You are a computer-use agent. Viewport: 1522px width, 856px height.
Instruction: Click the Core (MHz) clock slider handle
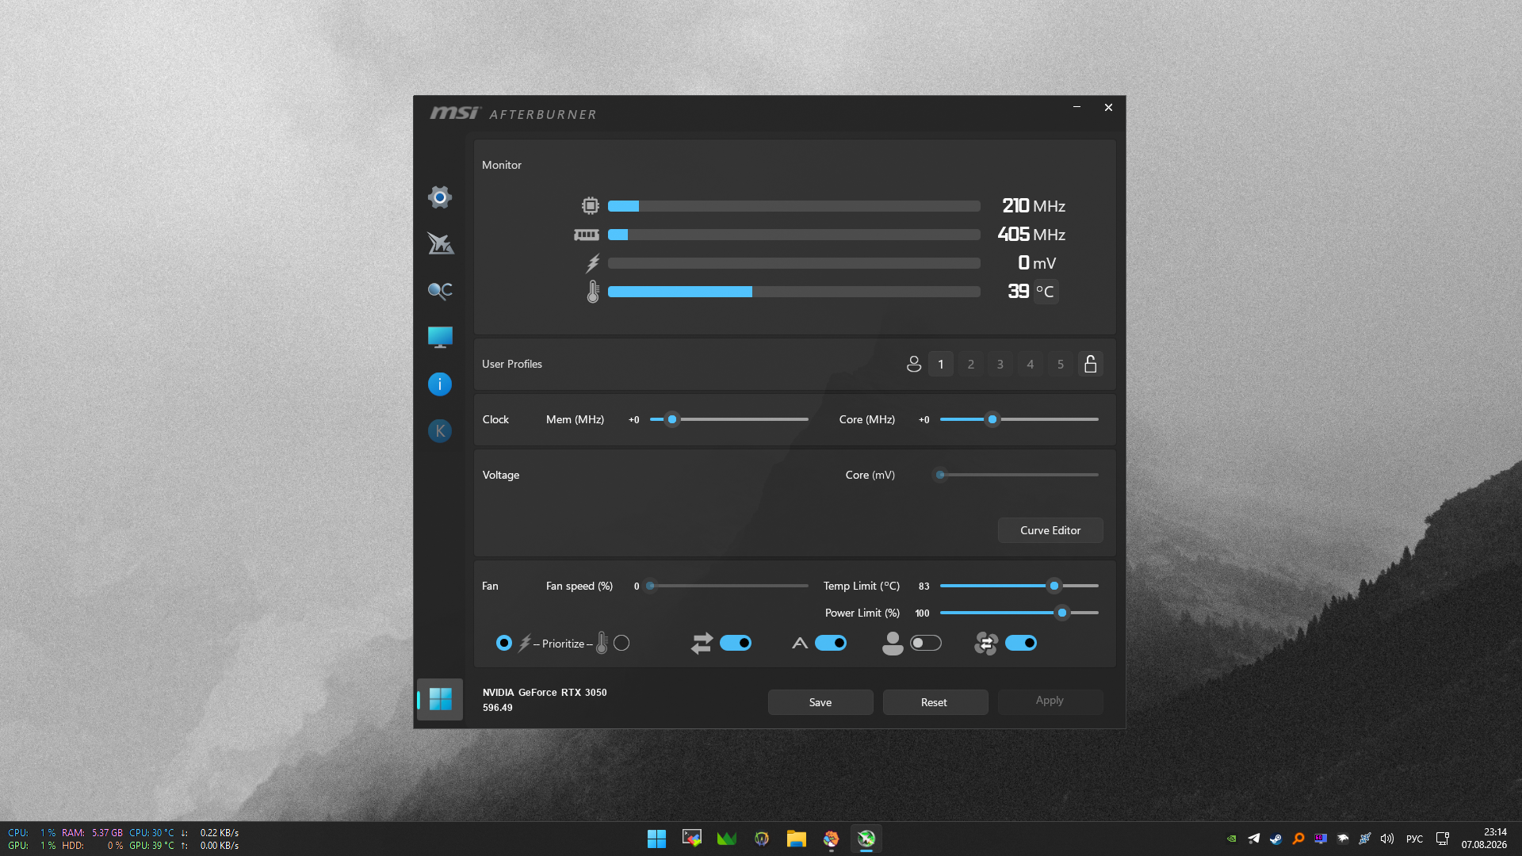(992, 419)
